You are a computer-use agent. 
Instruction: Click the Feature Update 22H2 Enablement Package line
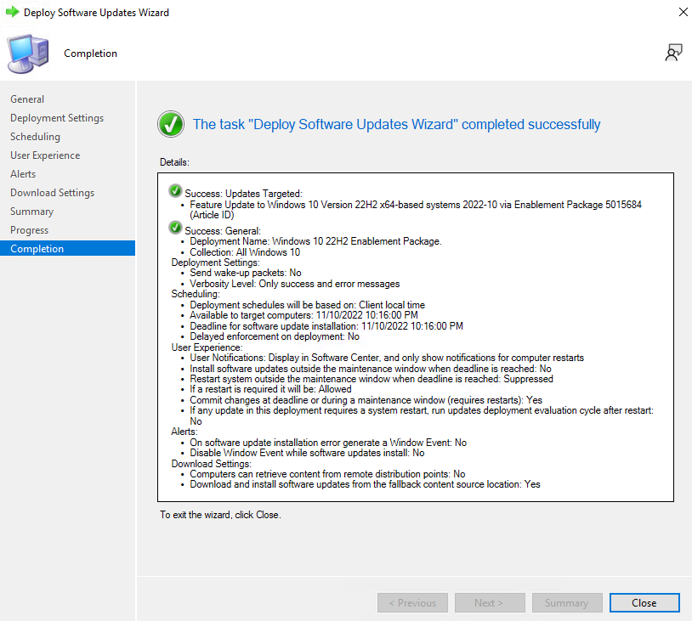[x=416, y=210]
